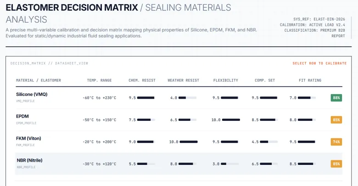This screenshot has width=358, height=186.
Task: Select the Silicone (VMQ) material row
Action: click(179, 98)
